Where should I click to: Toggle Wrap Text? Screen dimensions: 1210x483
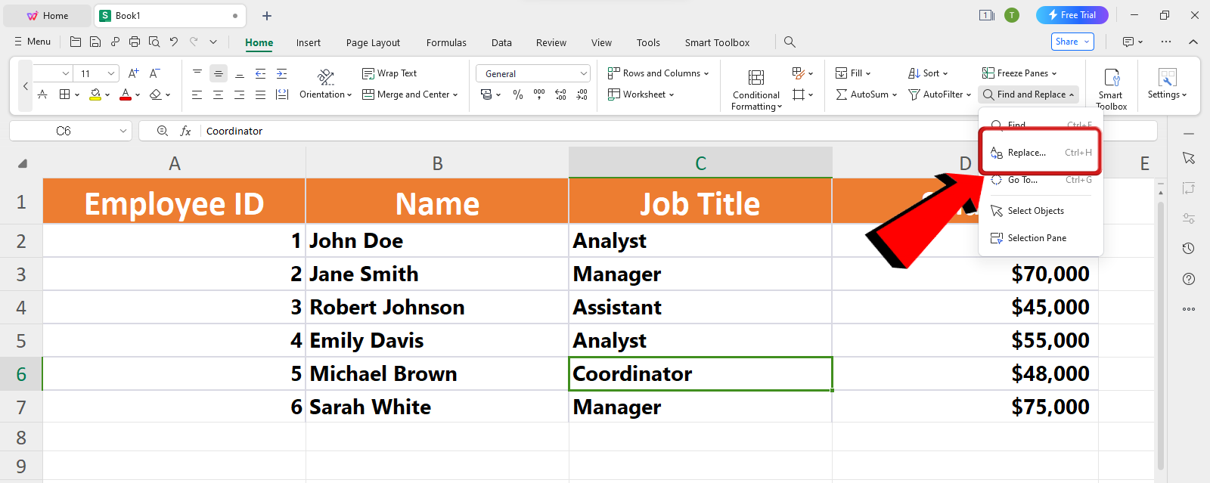[x=389, y=73]
